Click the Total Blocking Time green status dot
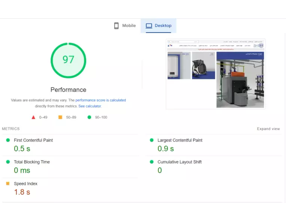This screenshot has height=203, width=286. click(8, 162)
